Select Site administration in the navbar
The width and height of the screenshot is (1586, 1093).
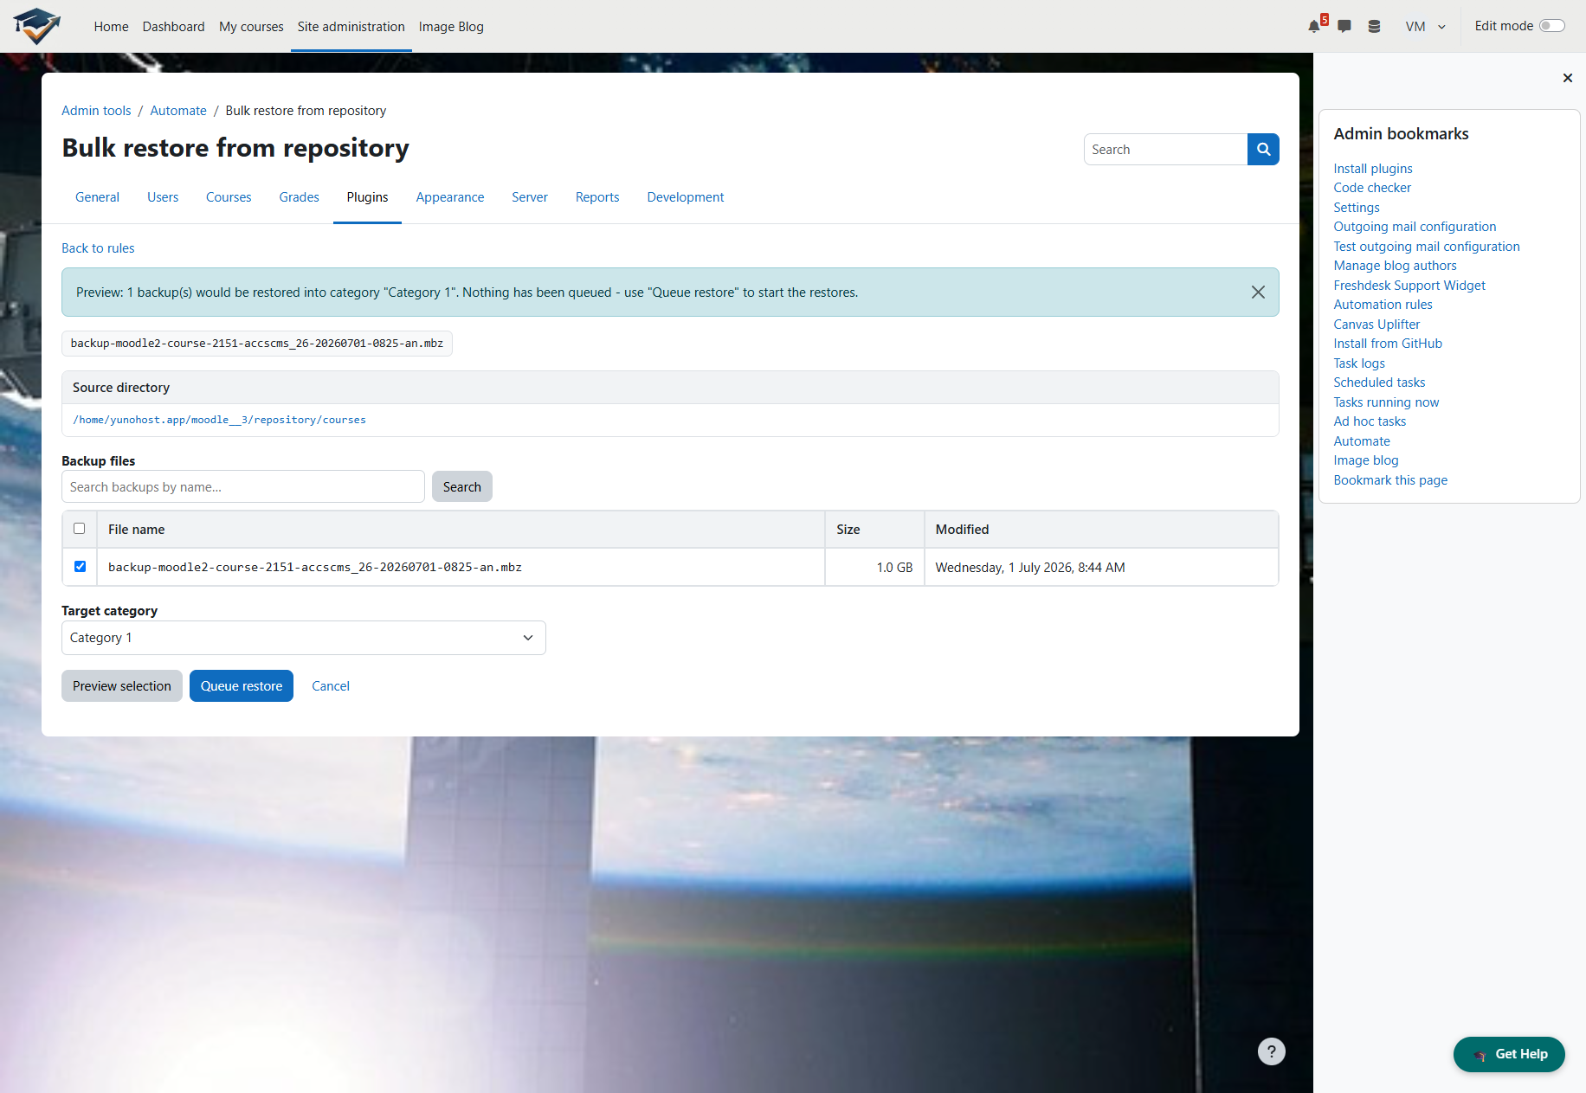(x=351, y=26)
